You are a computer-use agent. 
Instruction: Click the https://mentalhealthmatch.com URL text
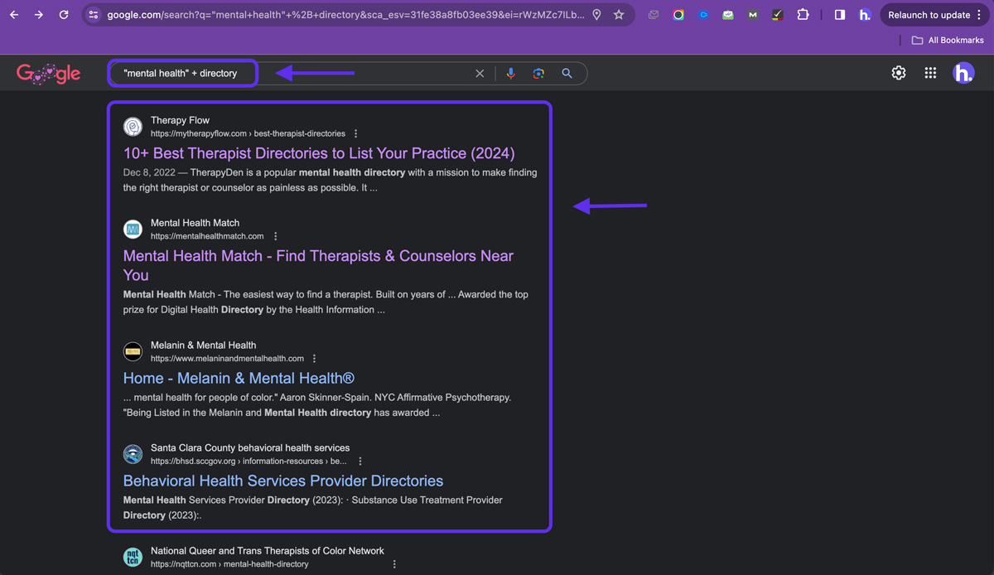pos(207,236)
